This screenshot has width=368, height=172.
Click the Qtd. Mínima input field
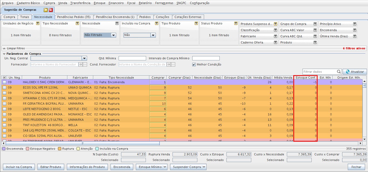click(132, 58)
